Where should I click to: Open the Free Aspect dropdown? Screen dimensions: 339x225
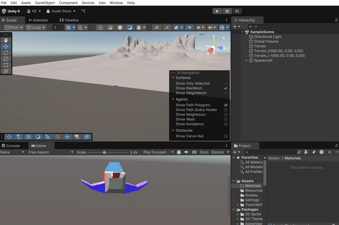(51, 152)
